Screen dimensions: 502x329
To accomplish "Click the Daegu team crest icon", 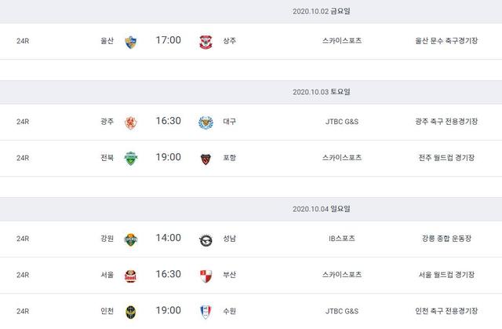I will click(x=206, y=121).
